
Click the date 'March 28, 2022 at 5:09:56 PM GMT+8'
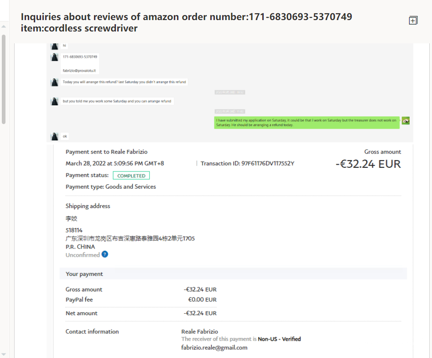115,163
